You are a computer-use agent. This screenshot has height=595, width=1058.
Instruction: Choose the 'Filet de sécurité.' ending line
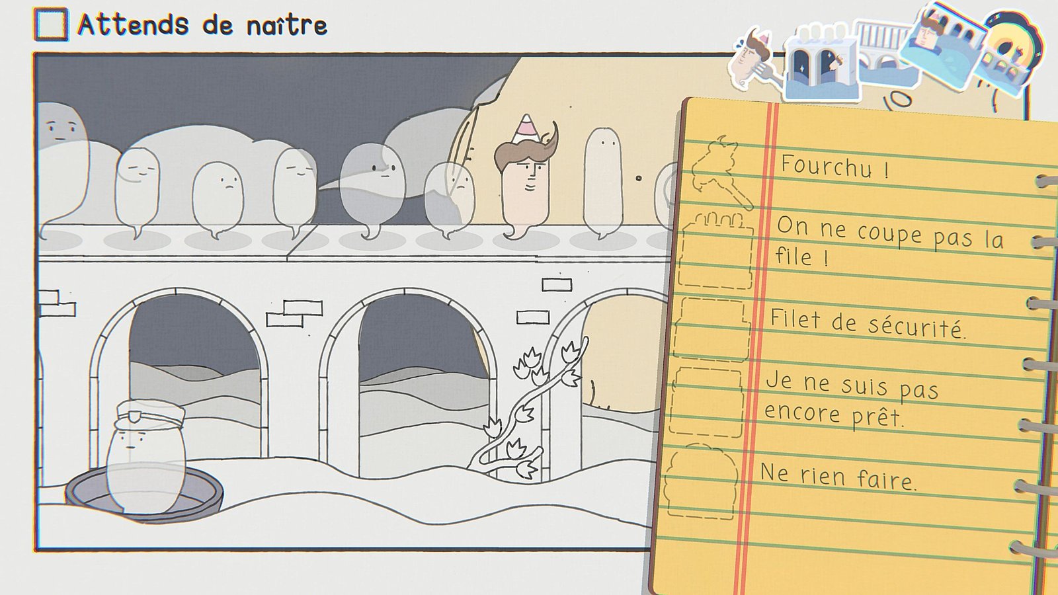(868, 323)
